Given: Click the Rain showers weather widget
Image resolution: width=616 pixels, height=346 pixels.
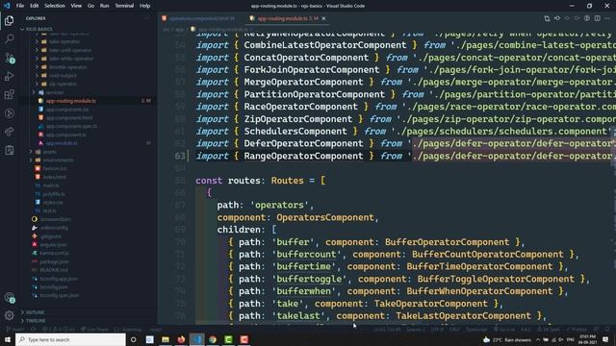Looking at the screenshot, I should click(507, 339).
